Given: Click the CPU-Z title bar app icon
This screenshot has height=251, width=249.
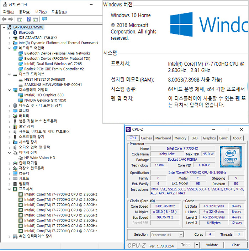Looking at the screenshot, I should tap(128, 129).
